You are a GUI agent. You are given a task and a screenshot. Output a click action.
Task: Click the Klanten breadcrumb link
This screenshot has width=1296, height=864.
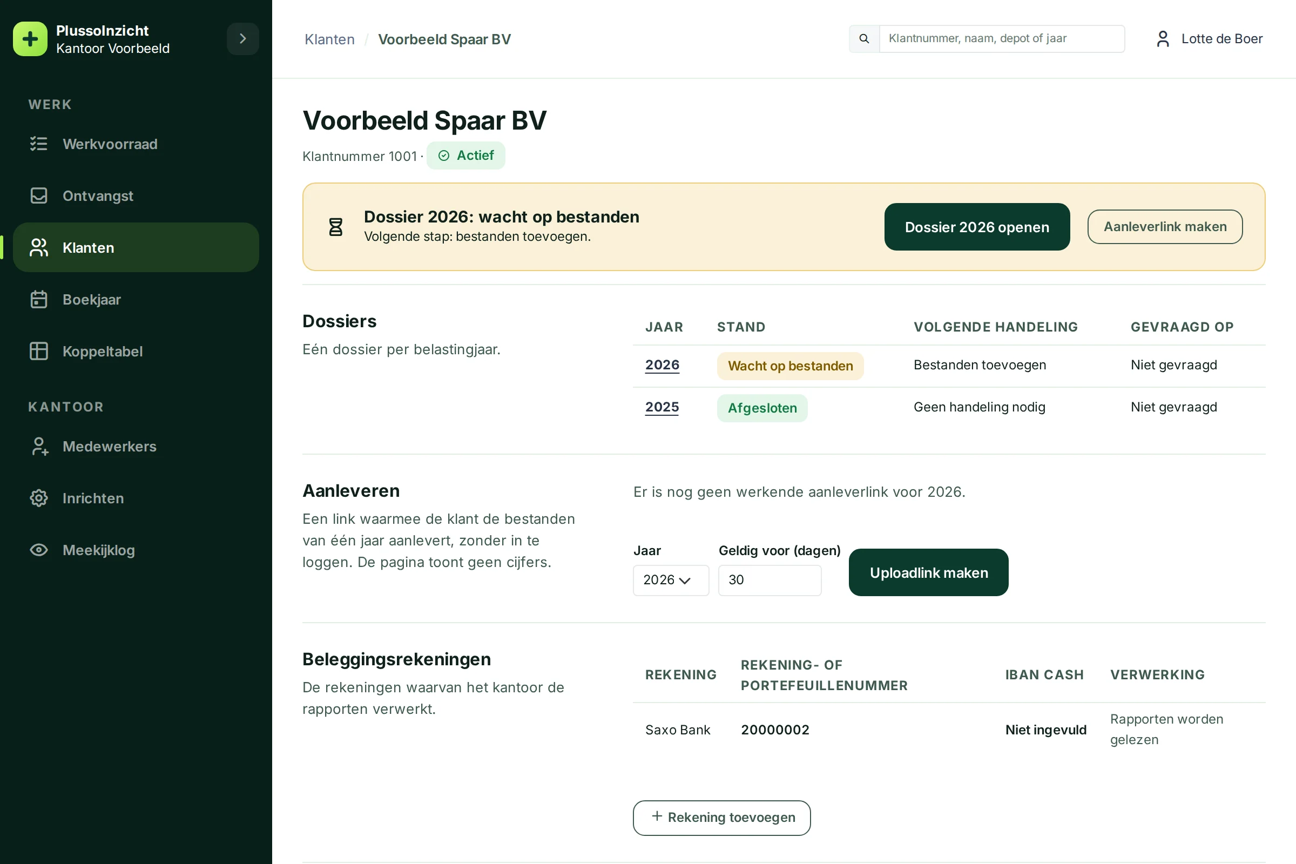click(x=329, y=39)
